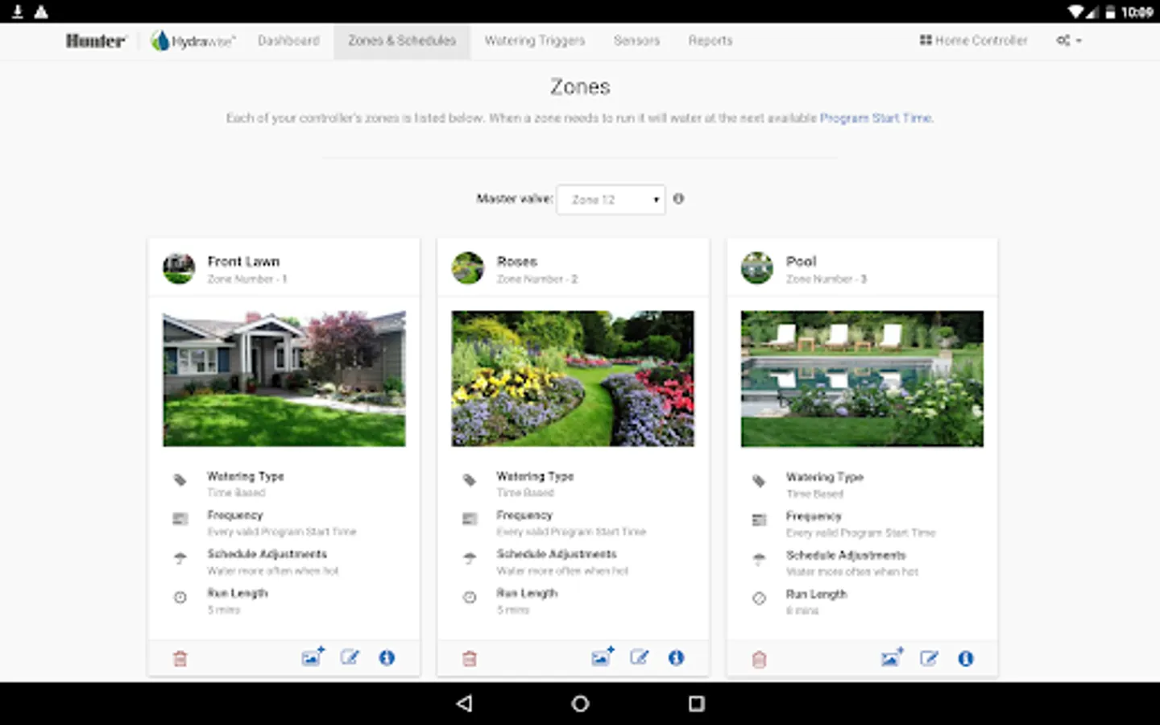Viewport: 1160px width, 725px height.
Task: Select the Zones & Schedules tab
Action: coord(402,40)
